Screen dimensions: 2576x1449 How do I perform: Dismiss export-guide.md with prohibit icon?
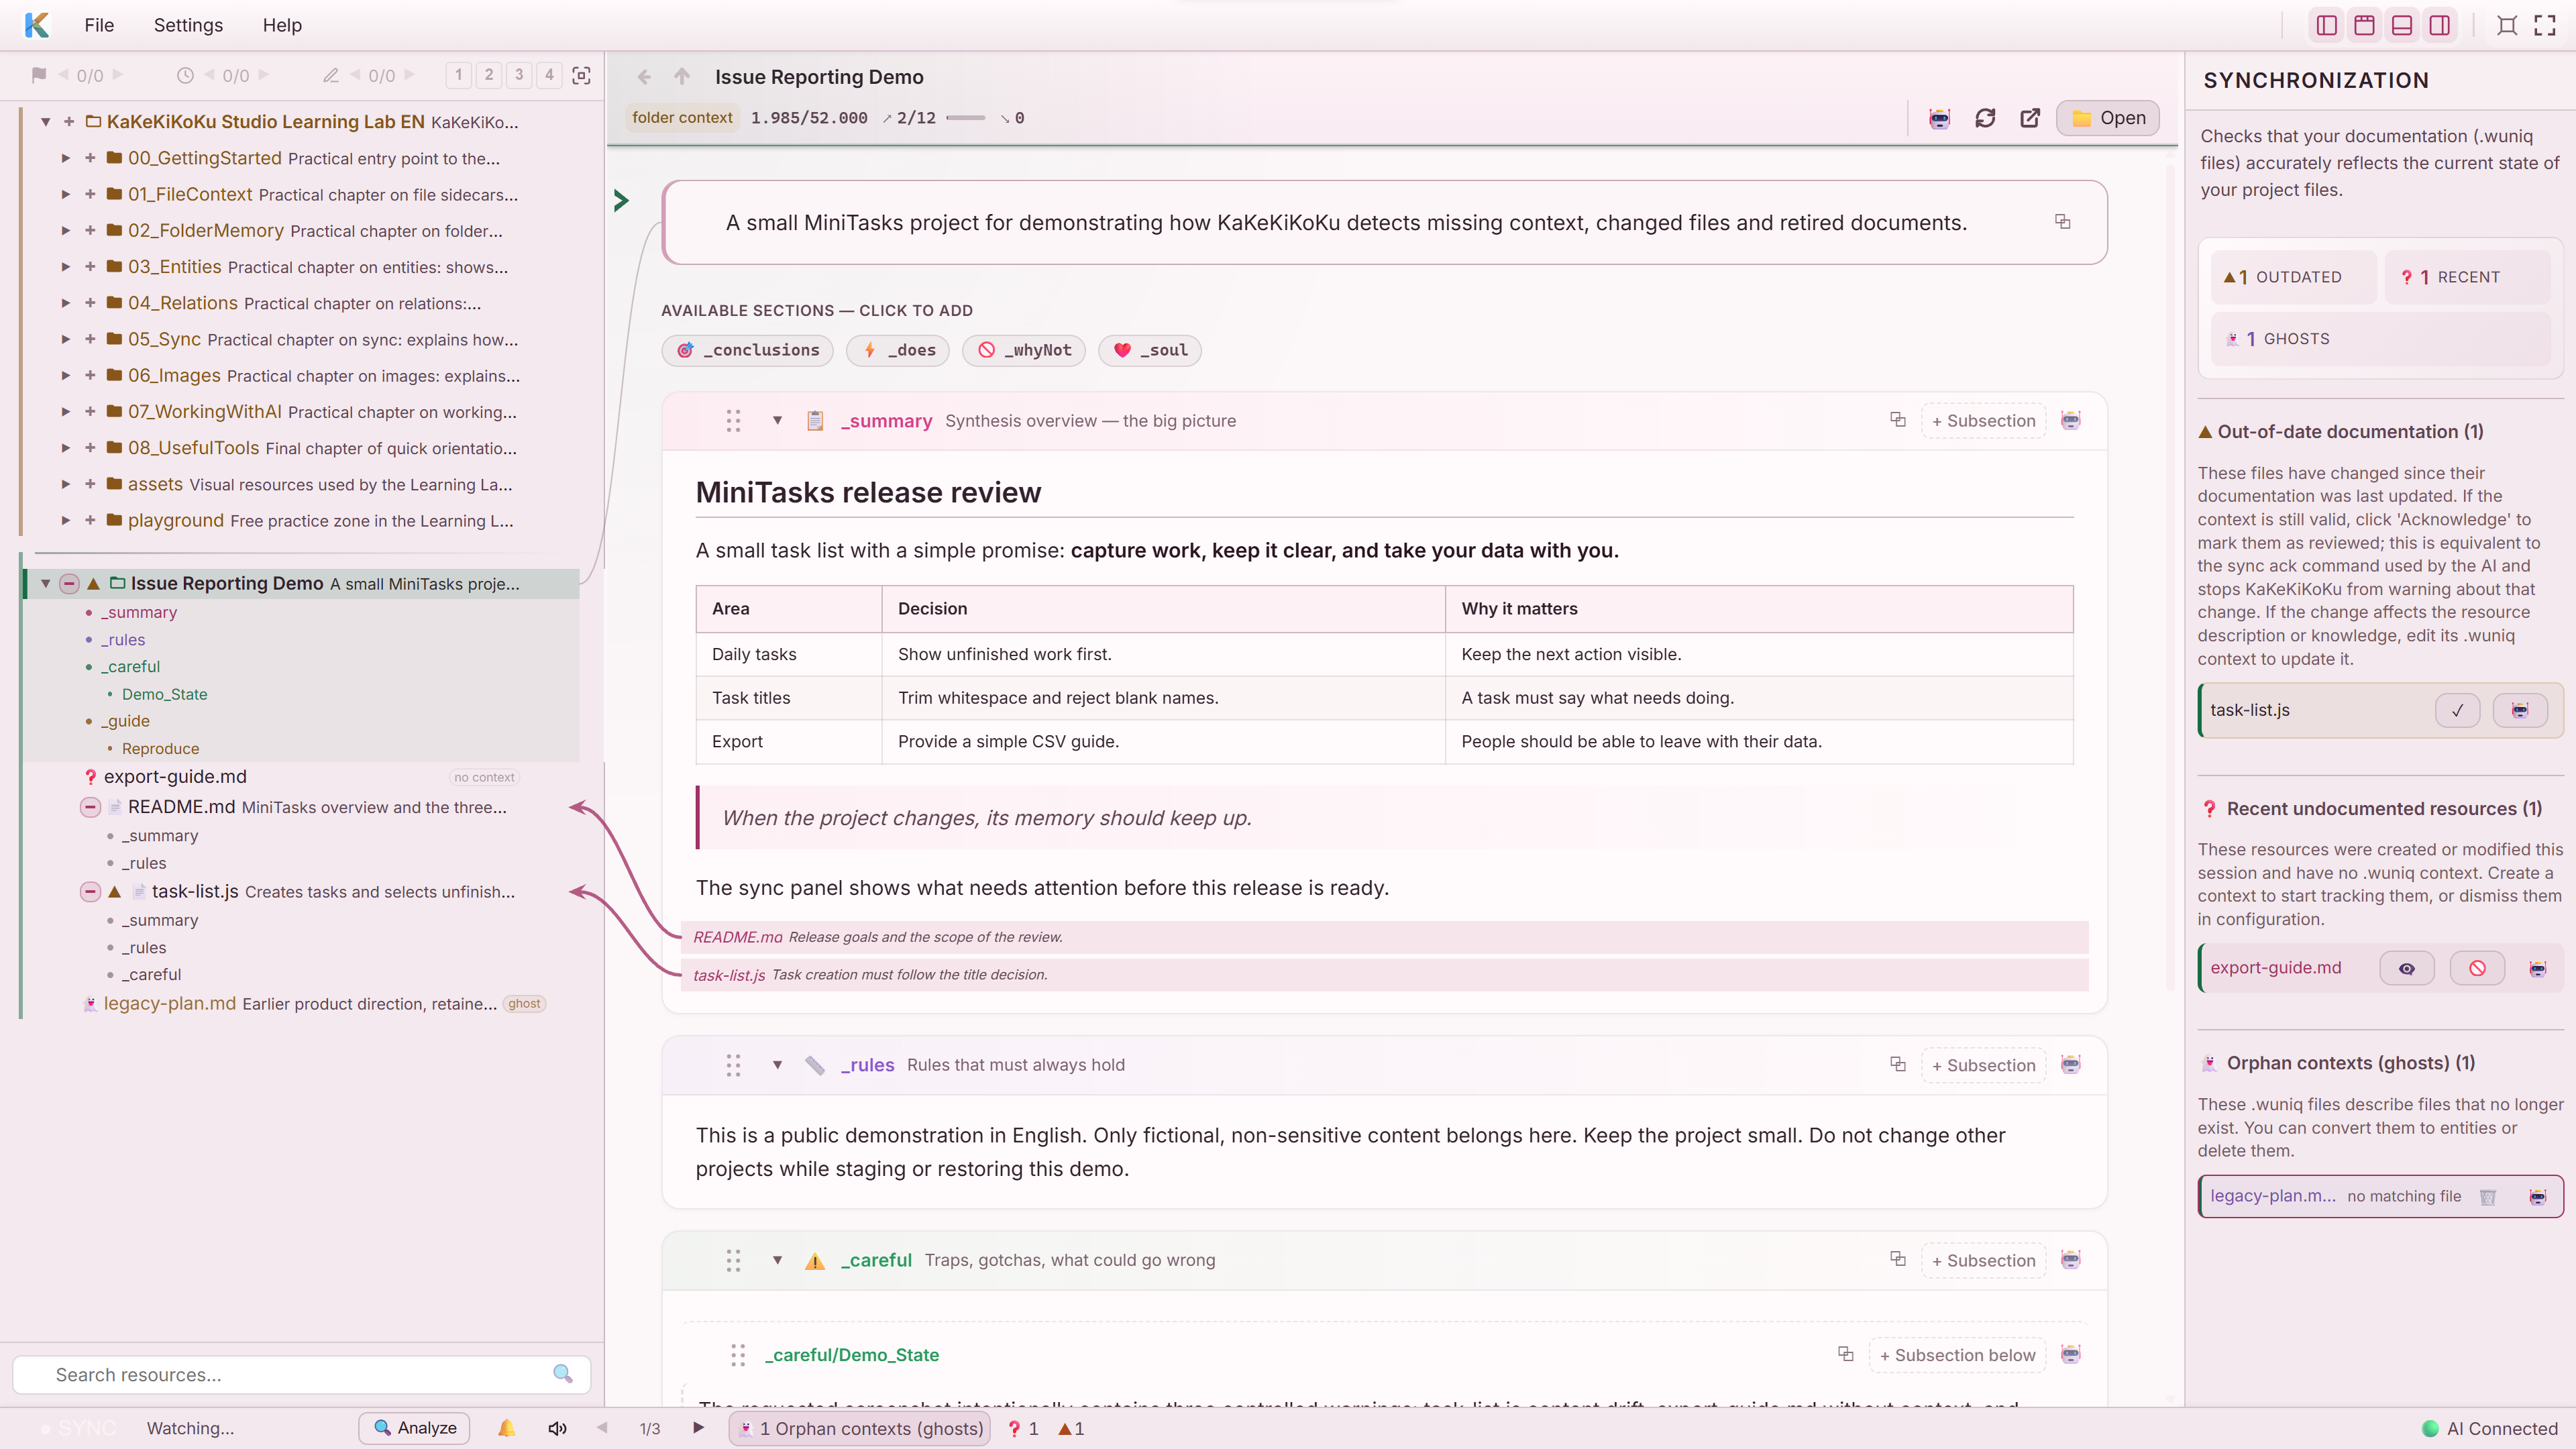[x=2477, y=968]
